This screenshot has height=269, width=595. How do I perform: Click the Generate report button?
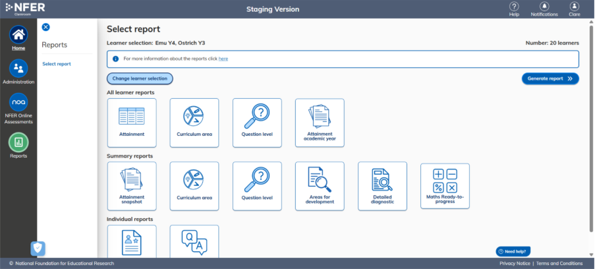[x=550, y=78]
